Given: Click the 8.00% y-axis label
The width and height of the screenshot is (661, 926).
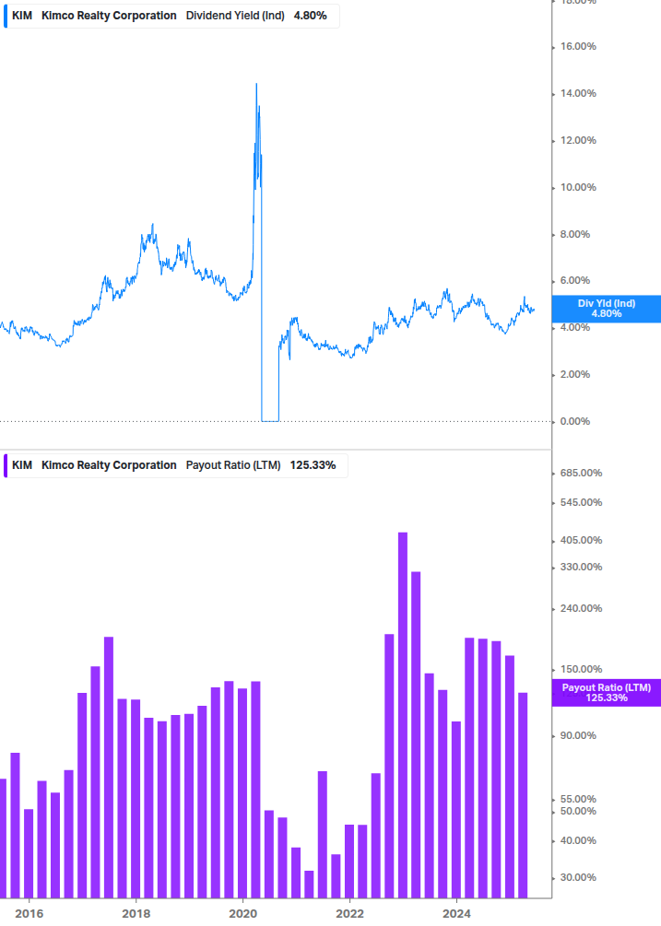Looking at the screenshot, I should [x=574, y=234].
